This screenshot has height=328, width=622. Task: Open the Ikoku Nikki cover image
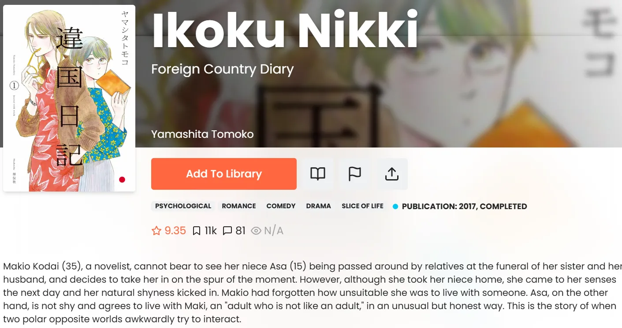click(x=69, y=98)
